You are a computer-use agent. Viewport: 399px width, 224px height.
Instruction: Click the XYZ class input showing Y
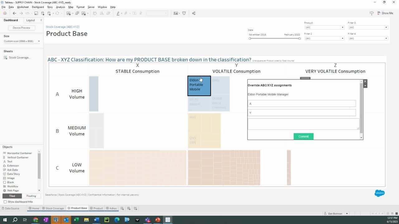[302, 113]
